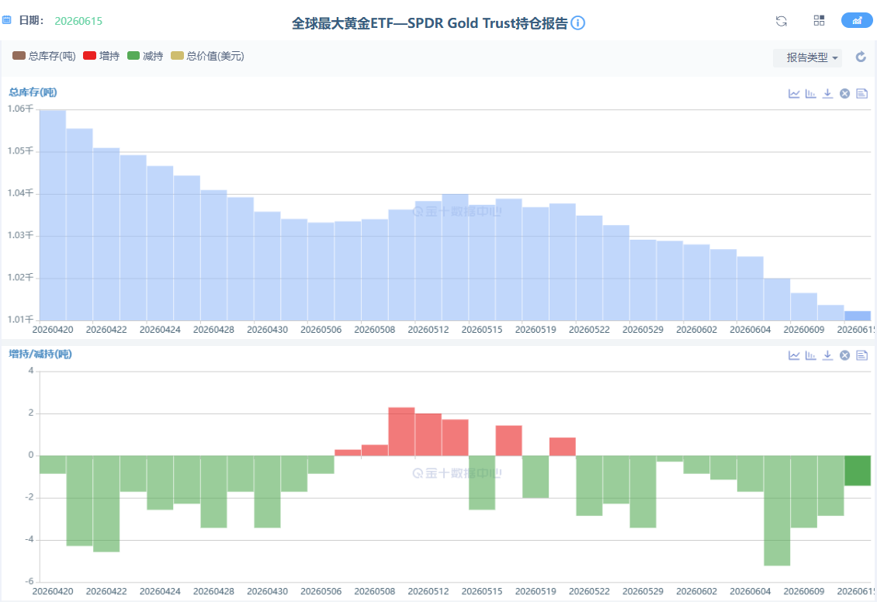Switch 总库存 chart to bar view
Image resolution: width=877 pixels, height=602 pixels.
pos(810,93)
